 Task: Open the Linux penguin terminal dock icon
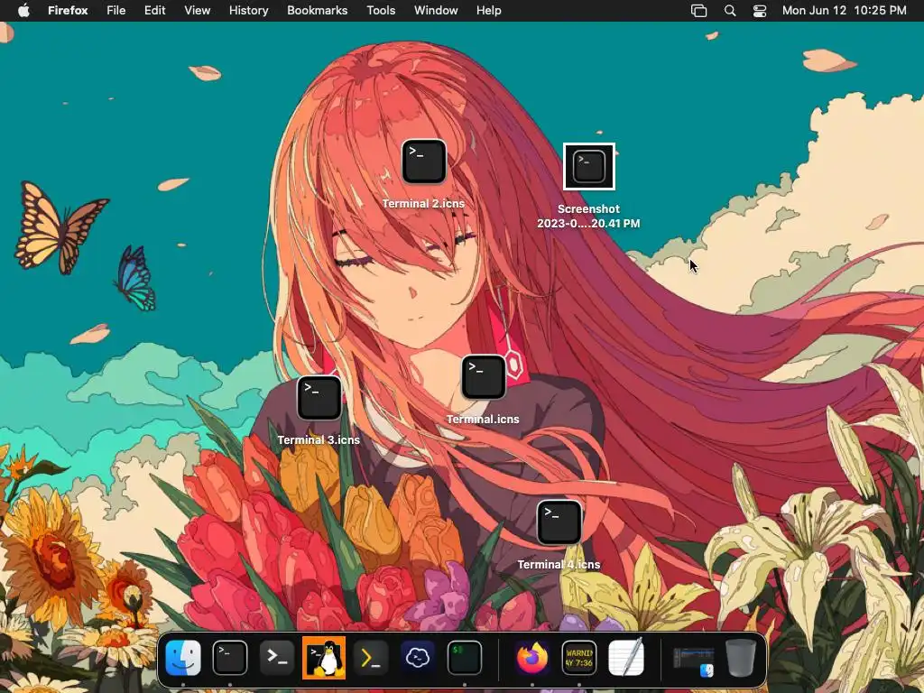(x=324, y=658)
